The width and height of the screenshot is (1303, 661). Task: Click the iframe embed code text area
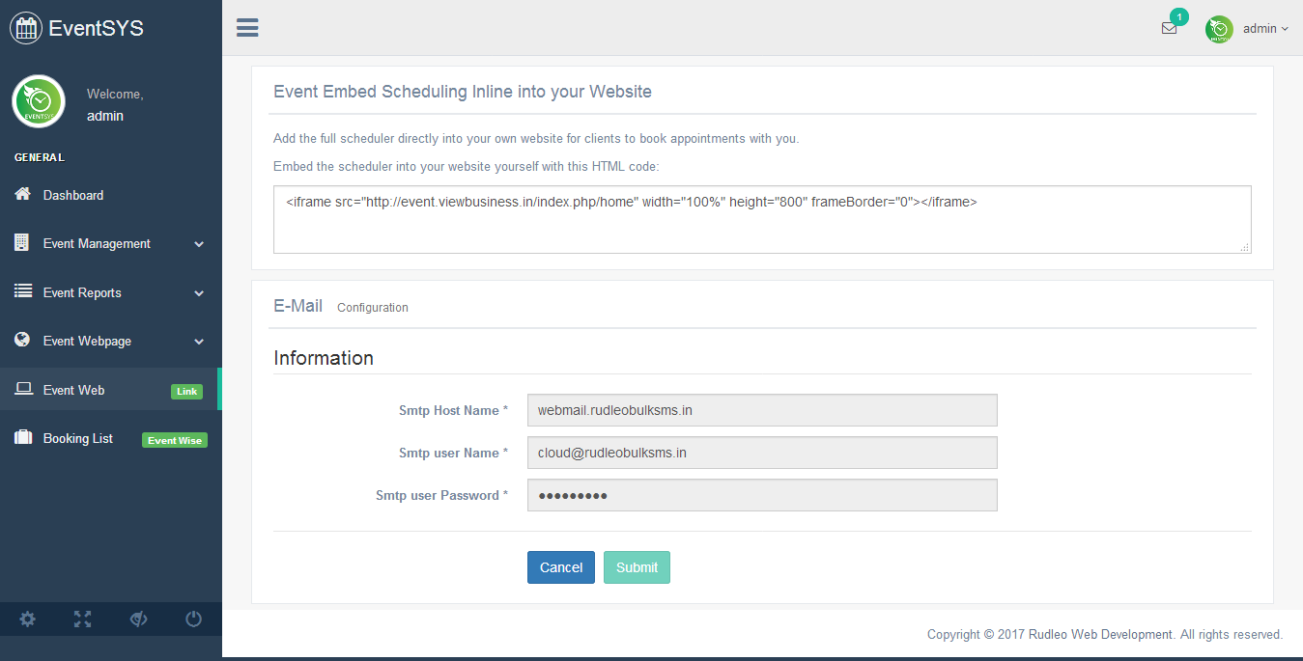tap(761, 219)
